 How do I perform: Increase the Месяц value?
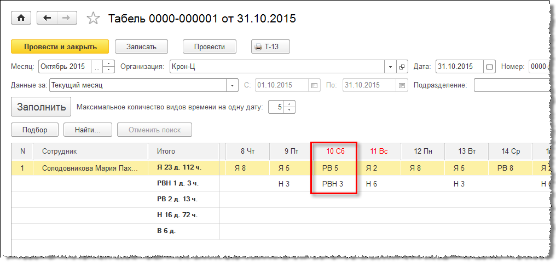click(109, 63)
